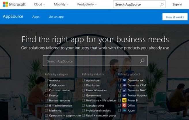Expand the Cloud dropdown menu
This screenshot has height=120, width=189.
pyautogui.click(x=39, y=5)
